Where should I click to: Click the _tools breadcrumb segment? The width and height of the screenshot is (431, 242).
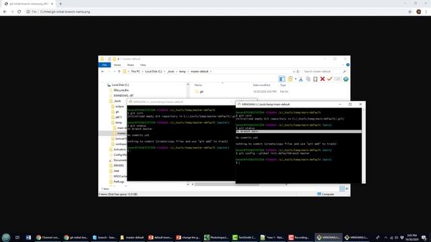170,72
